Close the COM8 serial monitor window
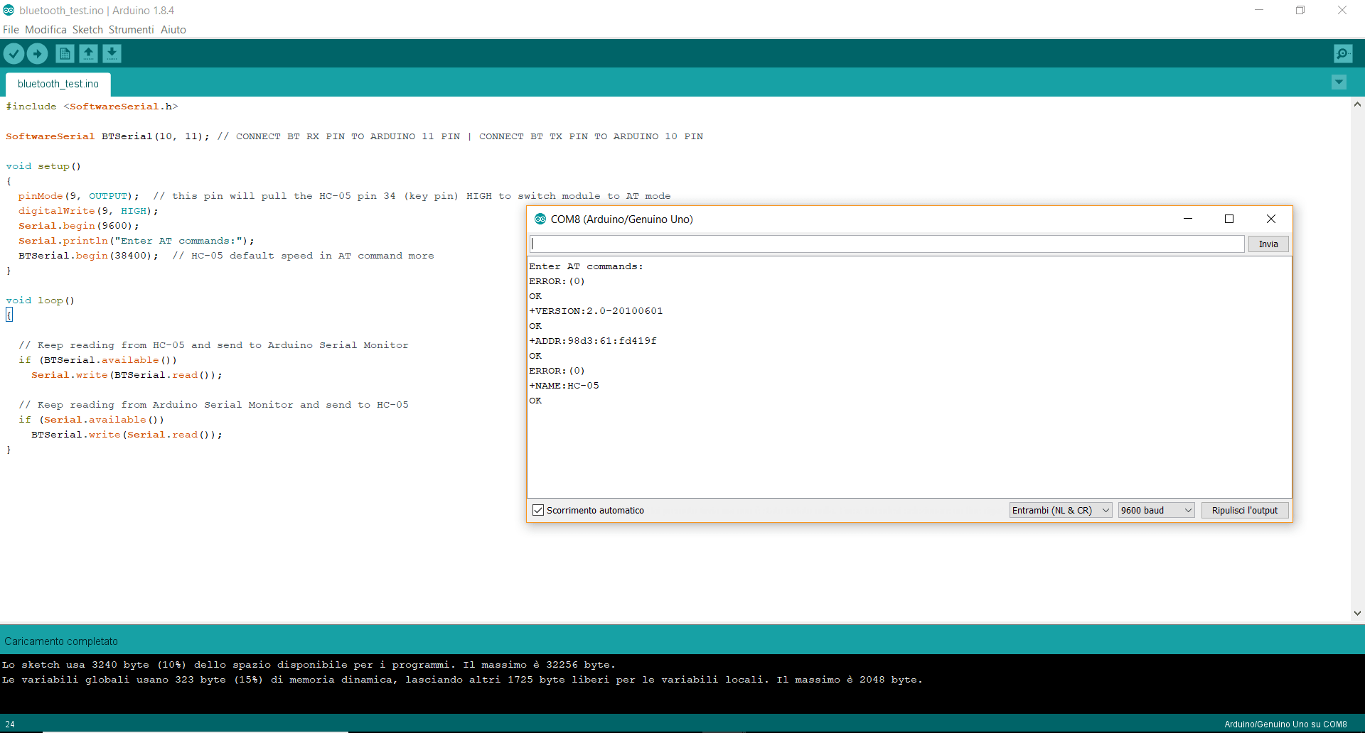This screenshot has width=1365, height=733. pyautogui.click(x=1271, y=219)
